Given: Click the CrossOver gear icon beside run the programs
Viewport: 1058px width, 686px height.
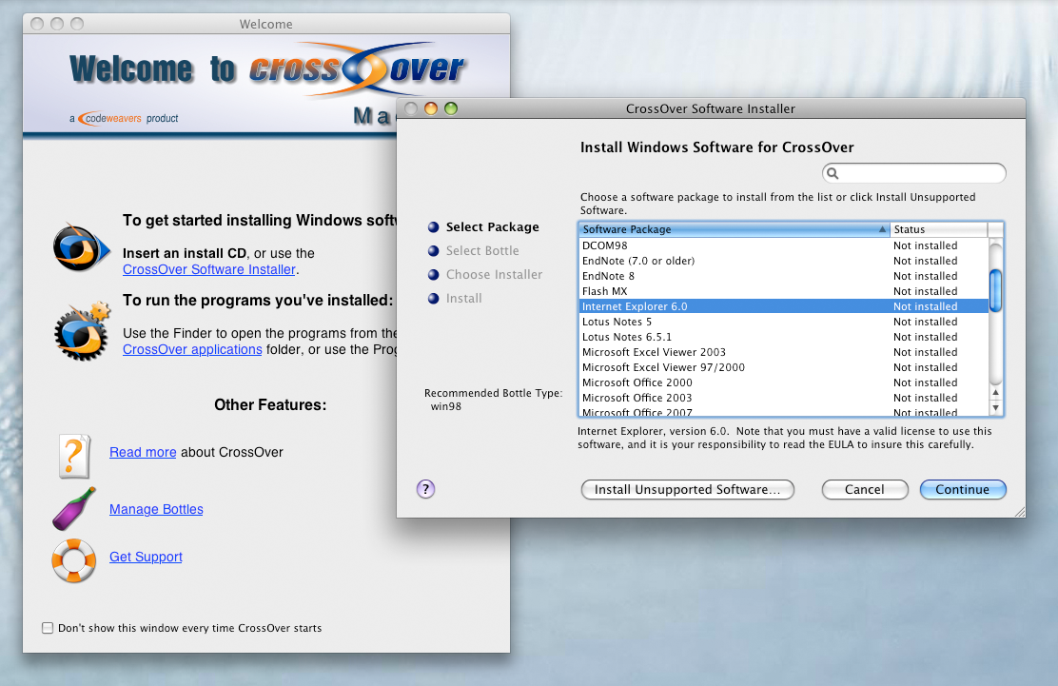Looking at the screenshot, I should [82, 330].
